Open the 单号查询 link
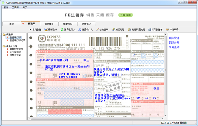This screenshot has height=126, width=198. (174, 47)
